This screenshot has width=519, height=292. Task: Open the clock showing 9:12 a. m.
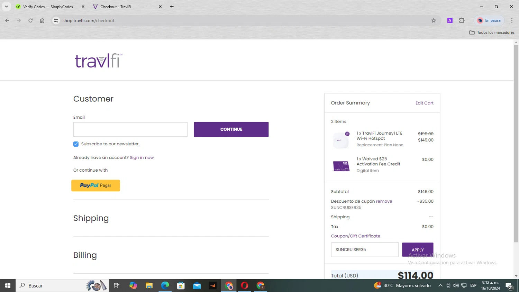pos(490,285)
